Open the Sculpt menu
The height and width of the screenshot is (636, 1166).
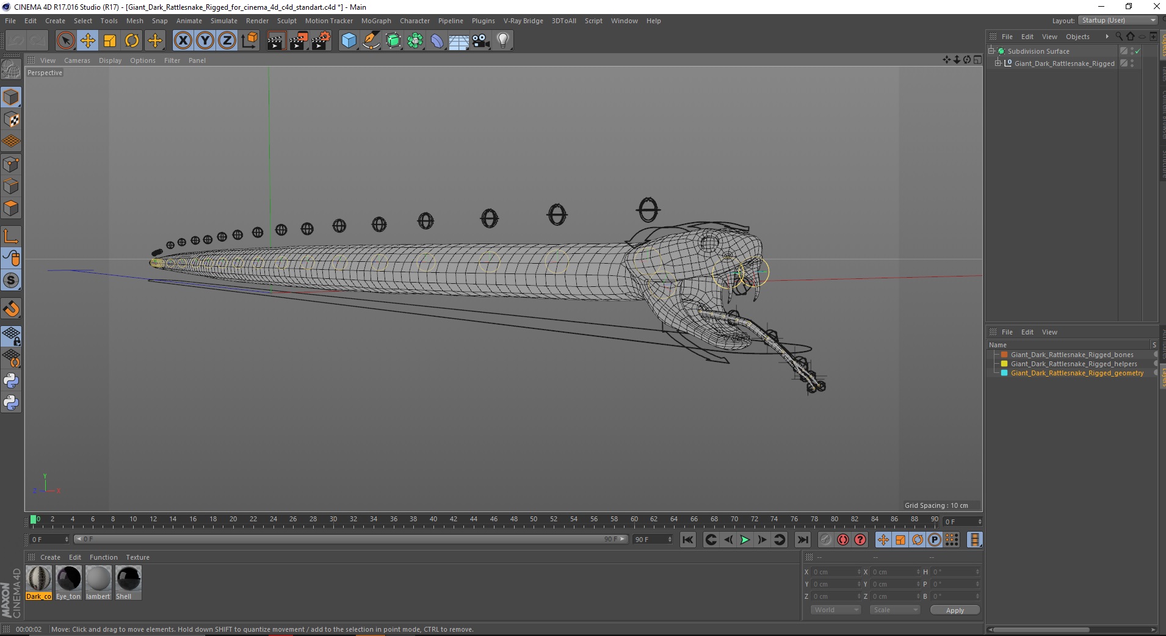pyautogui.click(x=286, y=21)
